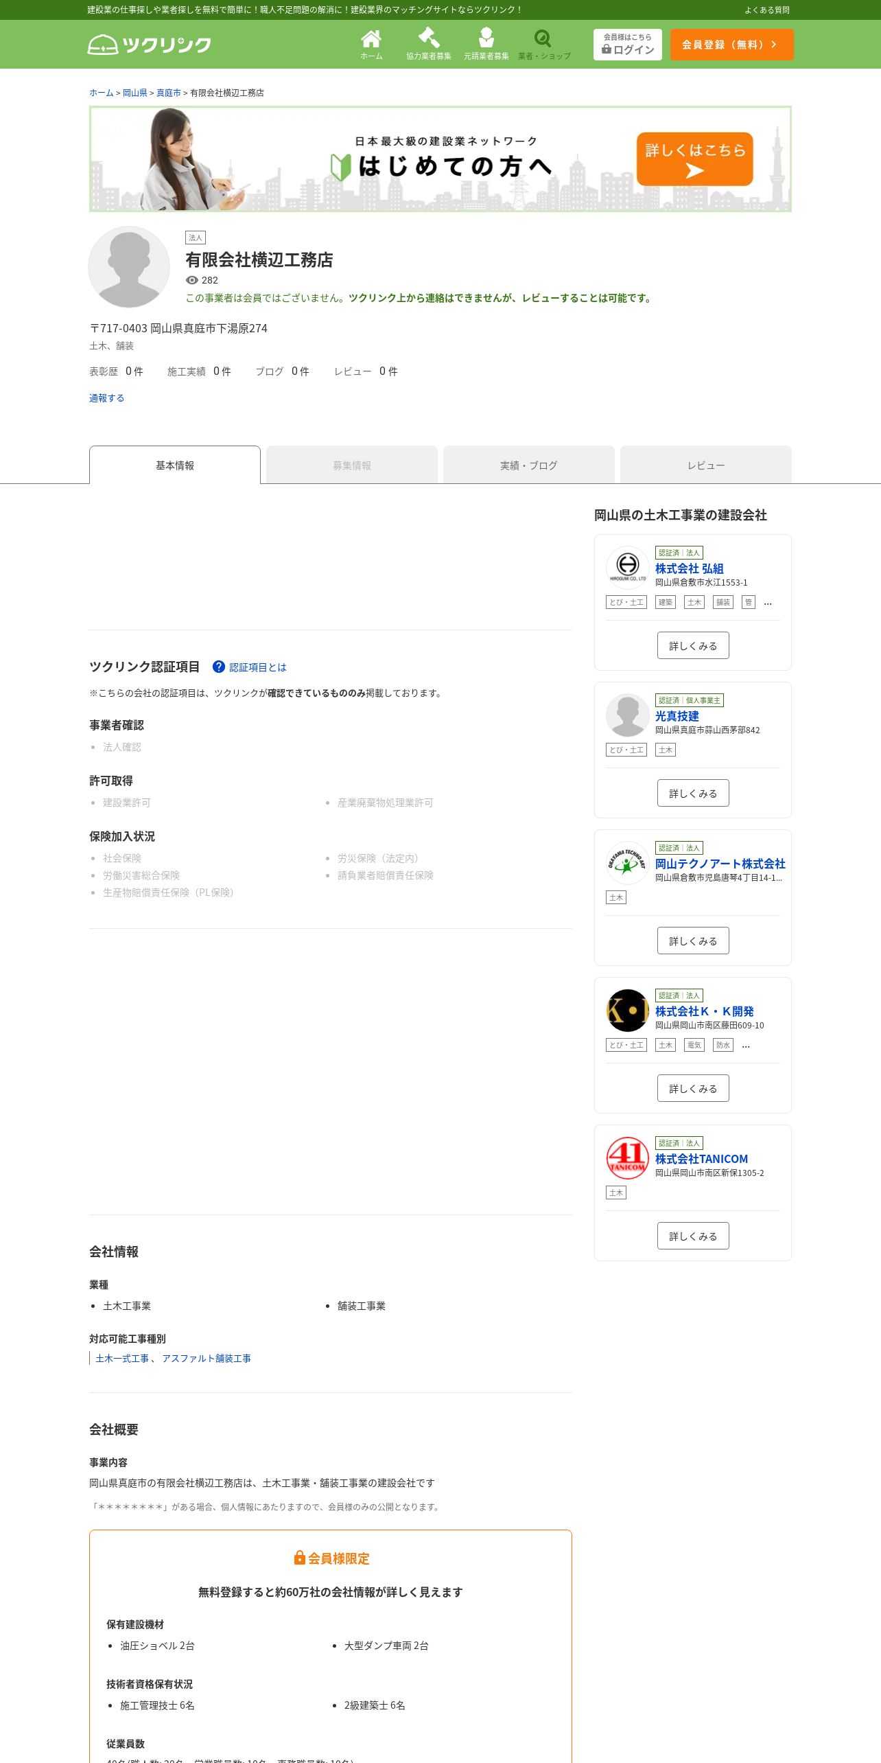Click 詳しくみる for 光真技建
The height and width of the screenshot is (1763, 881).
click(693, 793)
